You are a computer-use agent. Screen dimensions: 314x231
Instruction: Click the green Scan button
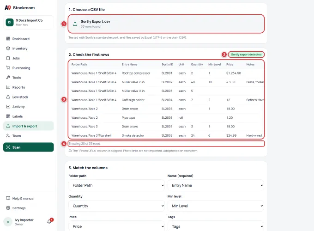click(x=29, y=147)
